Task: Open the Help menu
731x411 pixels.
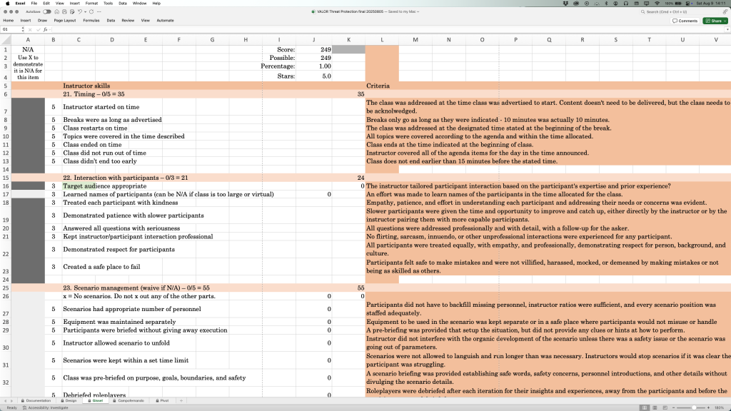Action: 156,4
